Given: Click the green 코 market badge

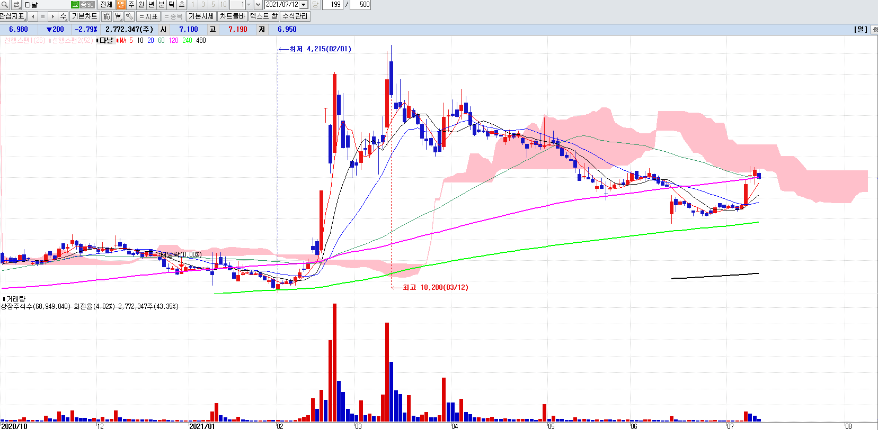Looking at the screenshot, I should coord(75,5).
